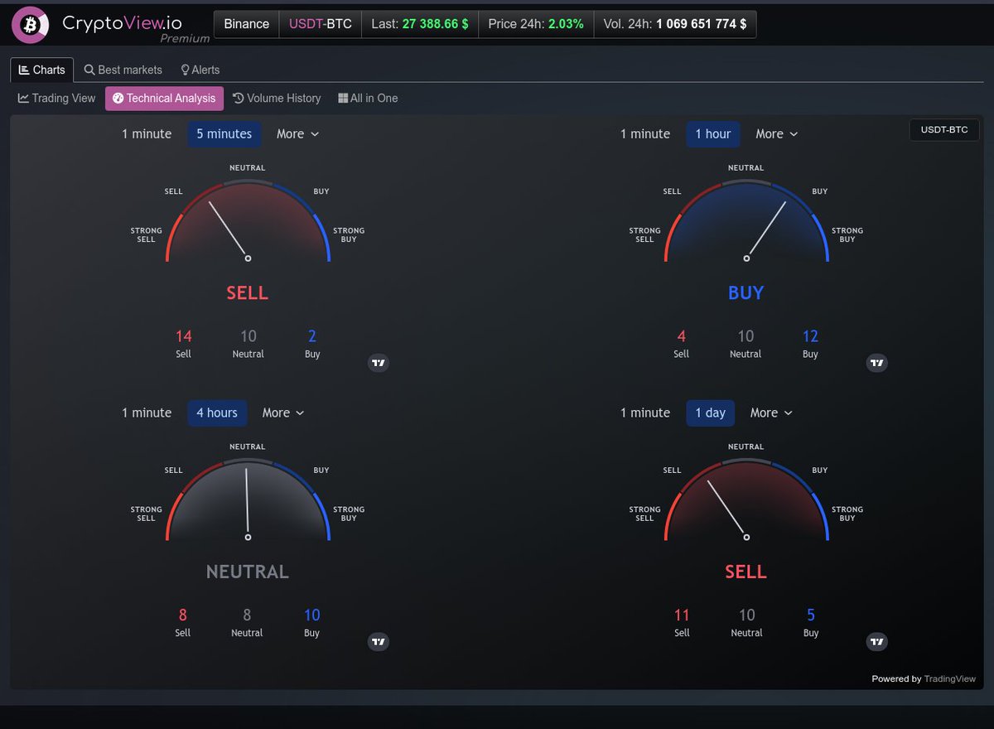Select the Technical Analysis sub-tab

click(164, 98)
